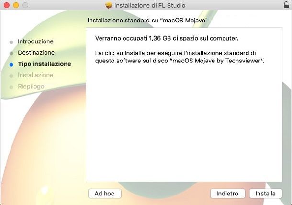Go back with the Indietro button
This screenshot has width=292, height=205.
(227, 194)
